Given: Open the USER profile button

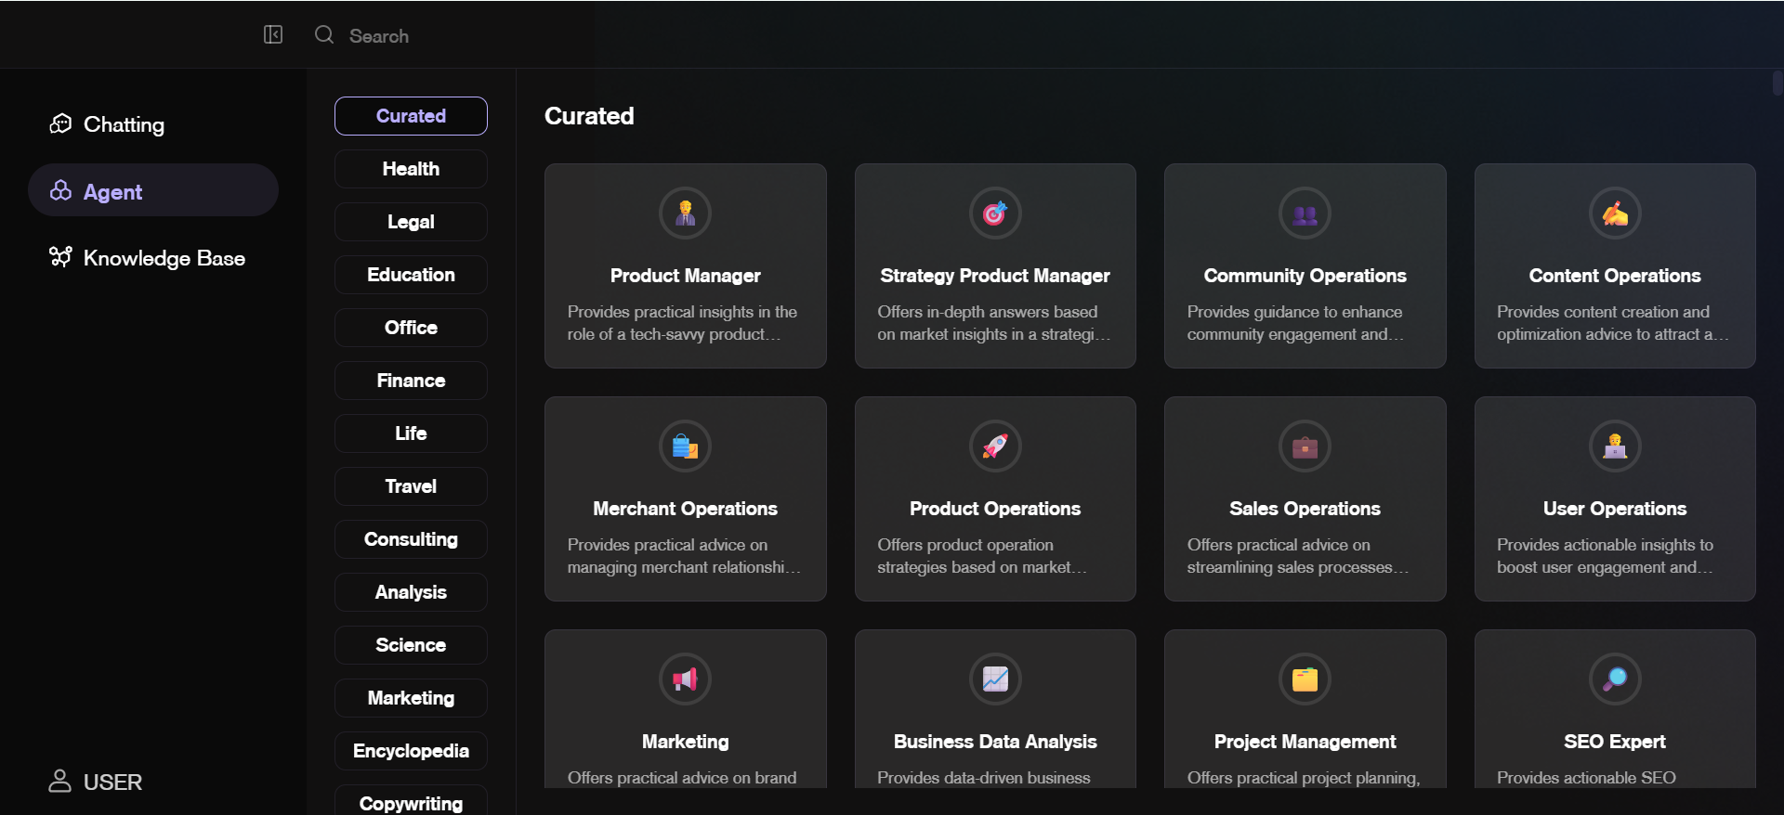Looking at the screenshot, I should 96,782.
